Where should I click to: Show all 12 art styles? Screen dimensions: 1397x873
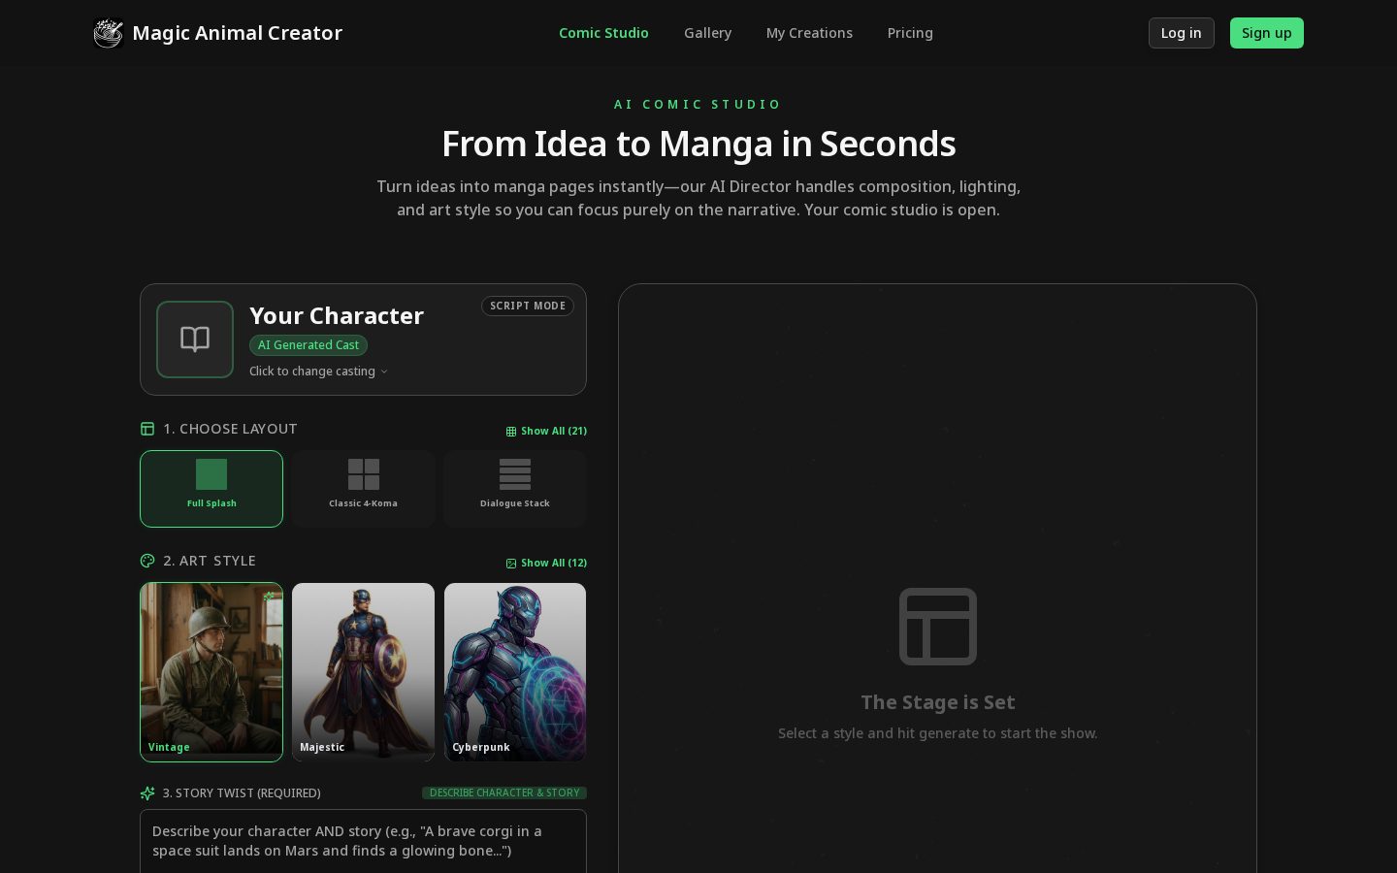coord(546,563)
